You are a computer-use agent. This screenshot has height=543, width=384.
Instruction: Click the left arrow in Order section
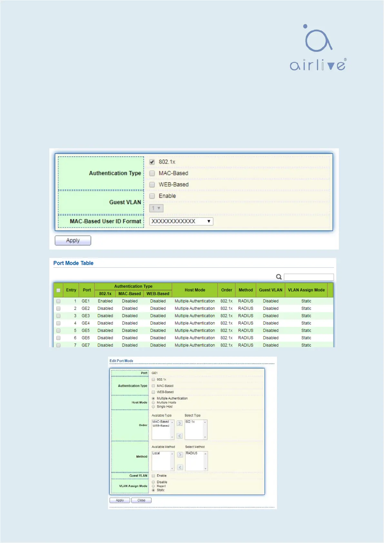tap(180, 436)
